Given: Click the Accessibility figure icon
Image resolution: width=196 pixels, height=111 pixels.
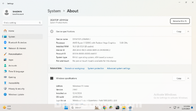Looking at the screenshot, I should tap(5, 83).
